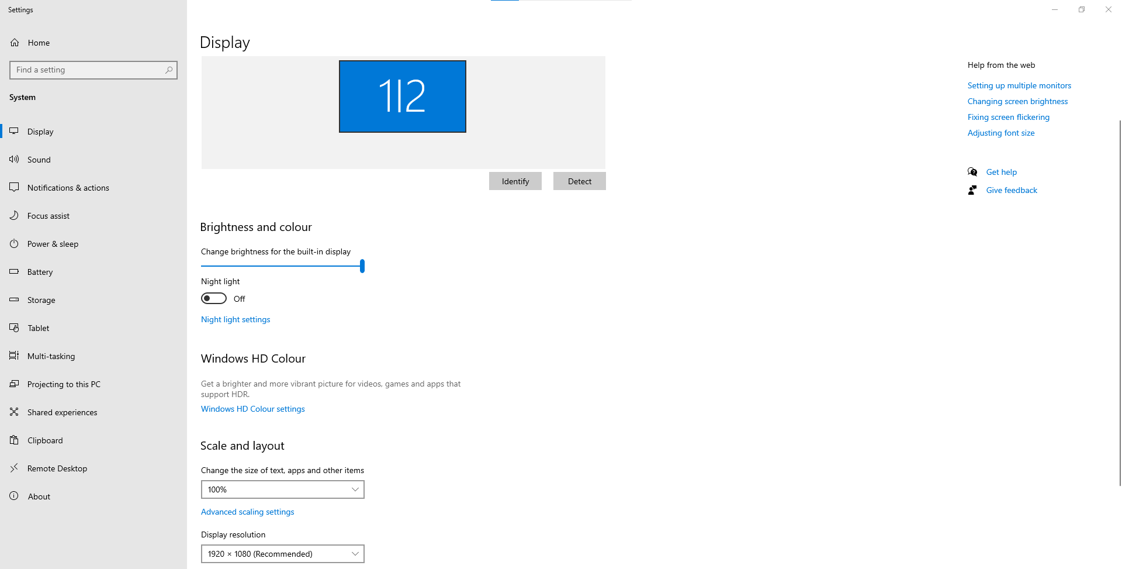Click the Power & sleep icon
This screenshot has height=569, width=1122.
coord(14,244)
